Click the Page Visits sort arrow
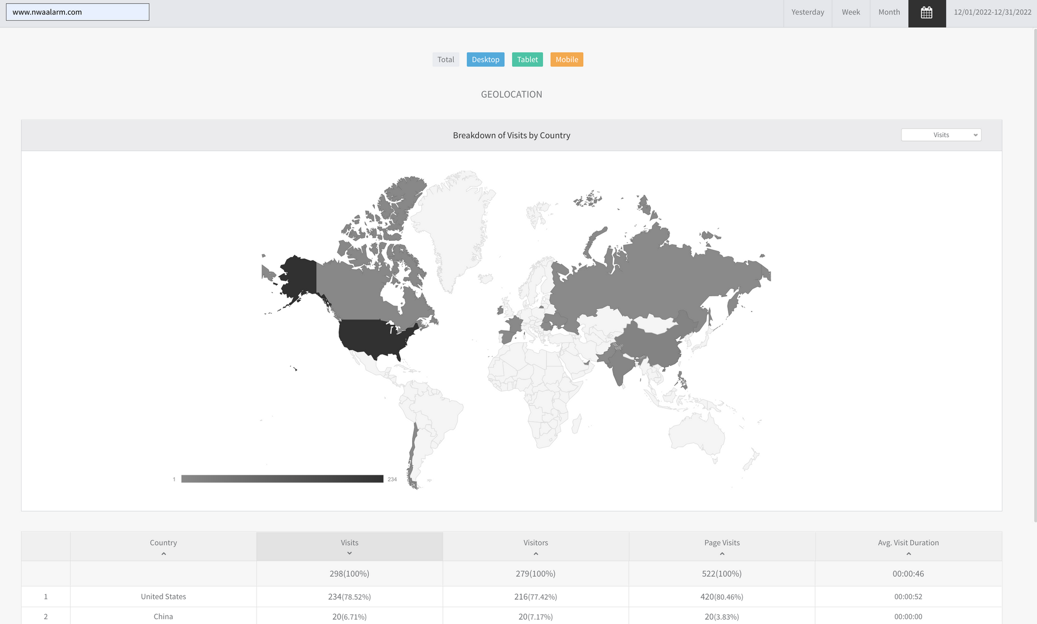Image resolution: width=1037 pixels, height=624 pixels. (722, 554)
